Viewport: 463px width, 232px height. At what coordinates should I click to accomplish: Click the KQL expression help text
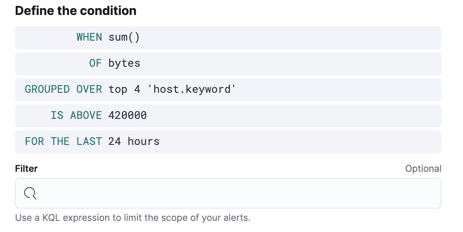(x=133, y=218)
